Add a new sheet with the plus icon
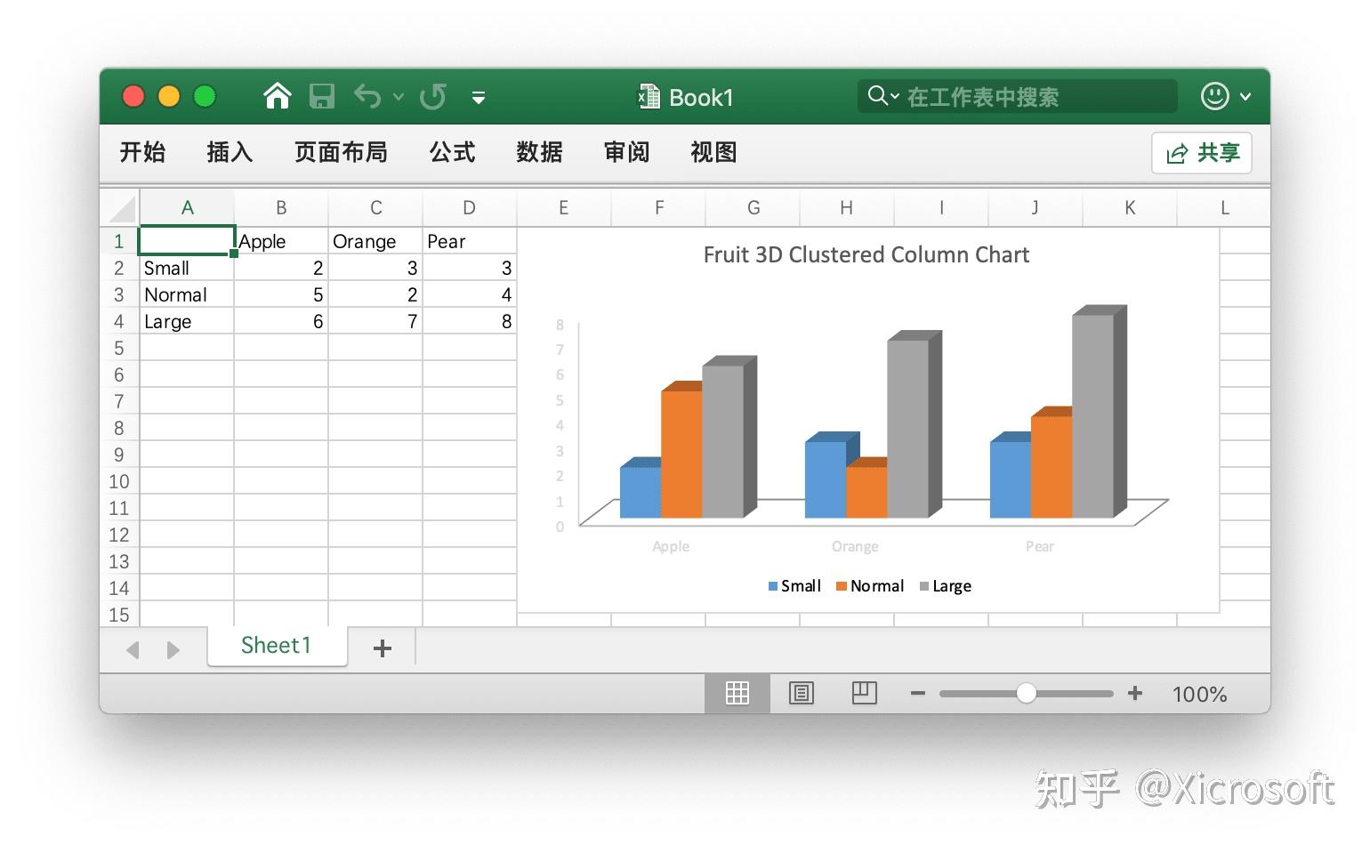The width and height of the screenshot is (1370, 845). 383,648
